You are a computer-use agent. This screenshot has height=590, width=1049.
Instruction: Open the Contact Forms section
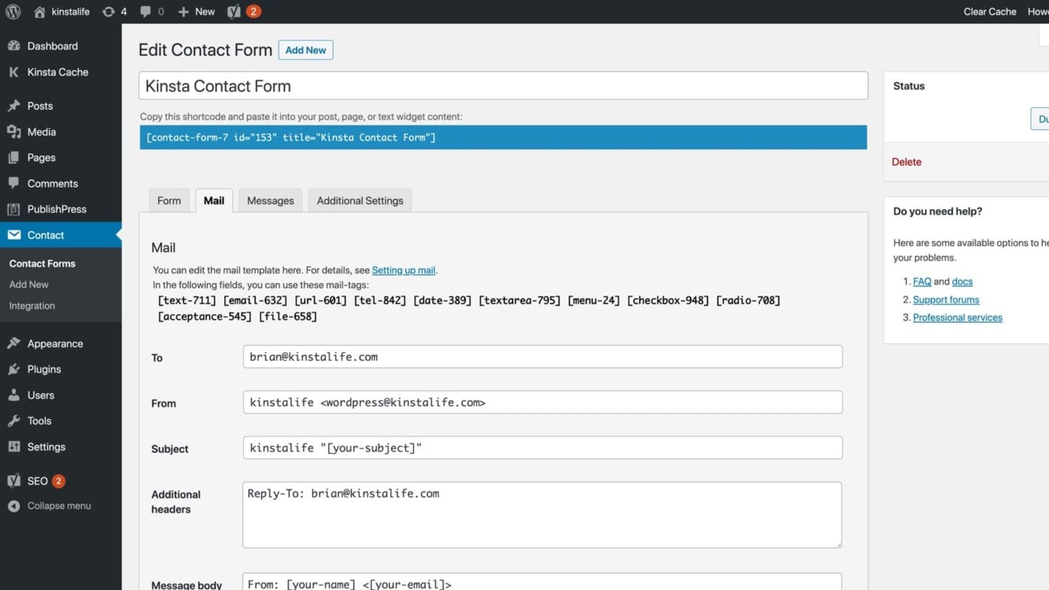click(42, 264)
